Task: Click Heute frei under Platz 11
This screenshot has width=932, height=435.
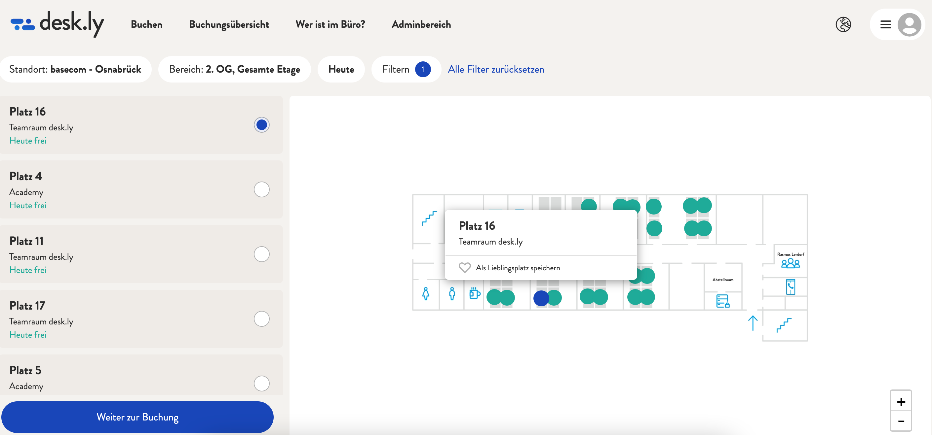Action: point(28,270)
